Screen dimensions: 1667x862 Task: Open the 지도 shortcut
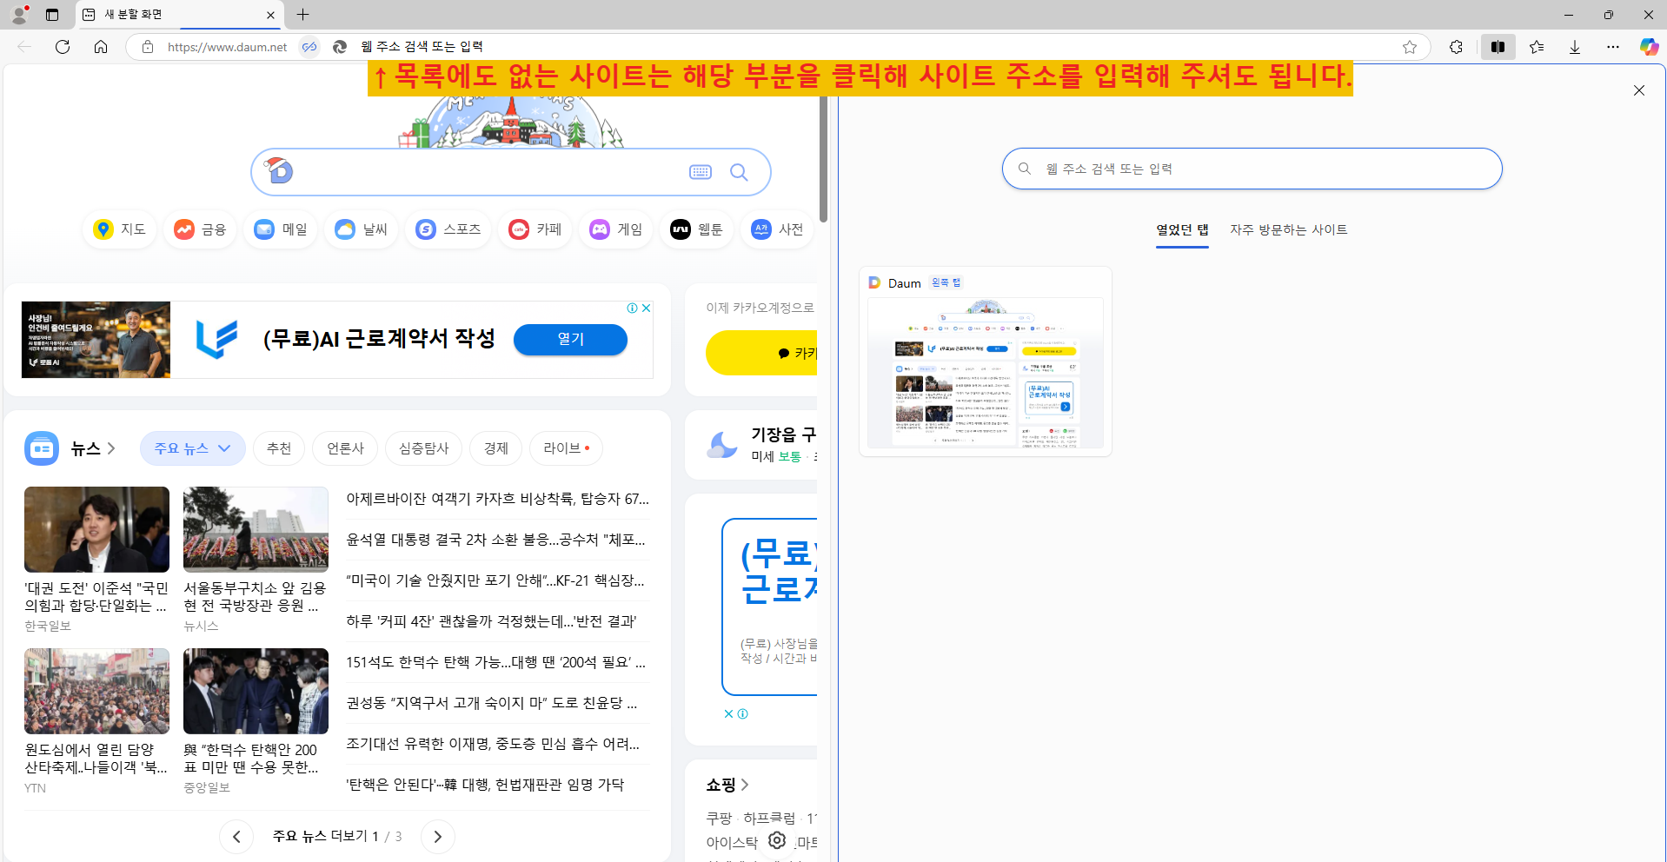pyautogui.click(x=120, y=229)
